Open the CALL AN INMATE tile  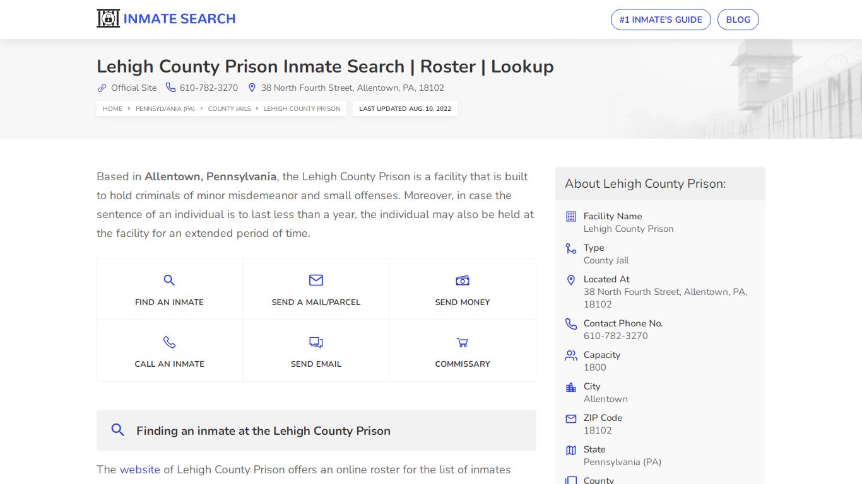coord(169,350)
